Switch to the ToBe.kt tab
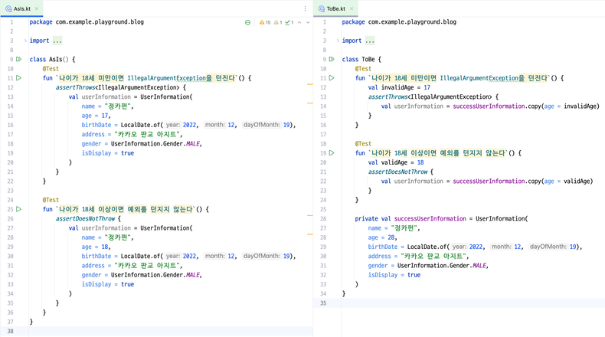 pyautogui.click(x=335, y=8)
